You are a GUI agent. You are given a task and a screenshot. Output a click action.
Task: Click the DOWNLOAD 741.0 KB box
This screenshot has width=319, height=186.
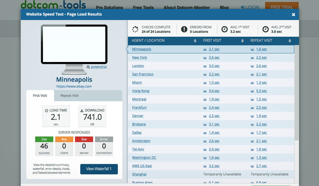(92, 116)
